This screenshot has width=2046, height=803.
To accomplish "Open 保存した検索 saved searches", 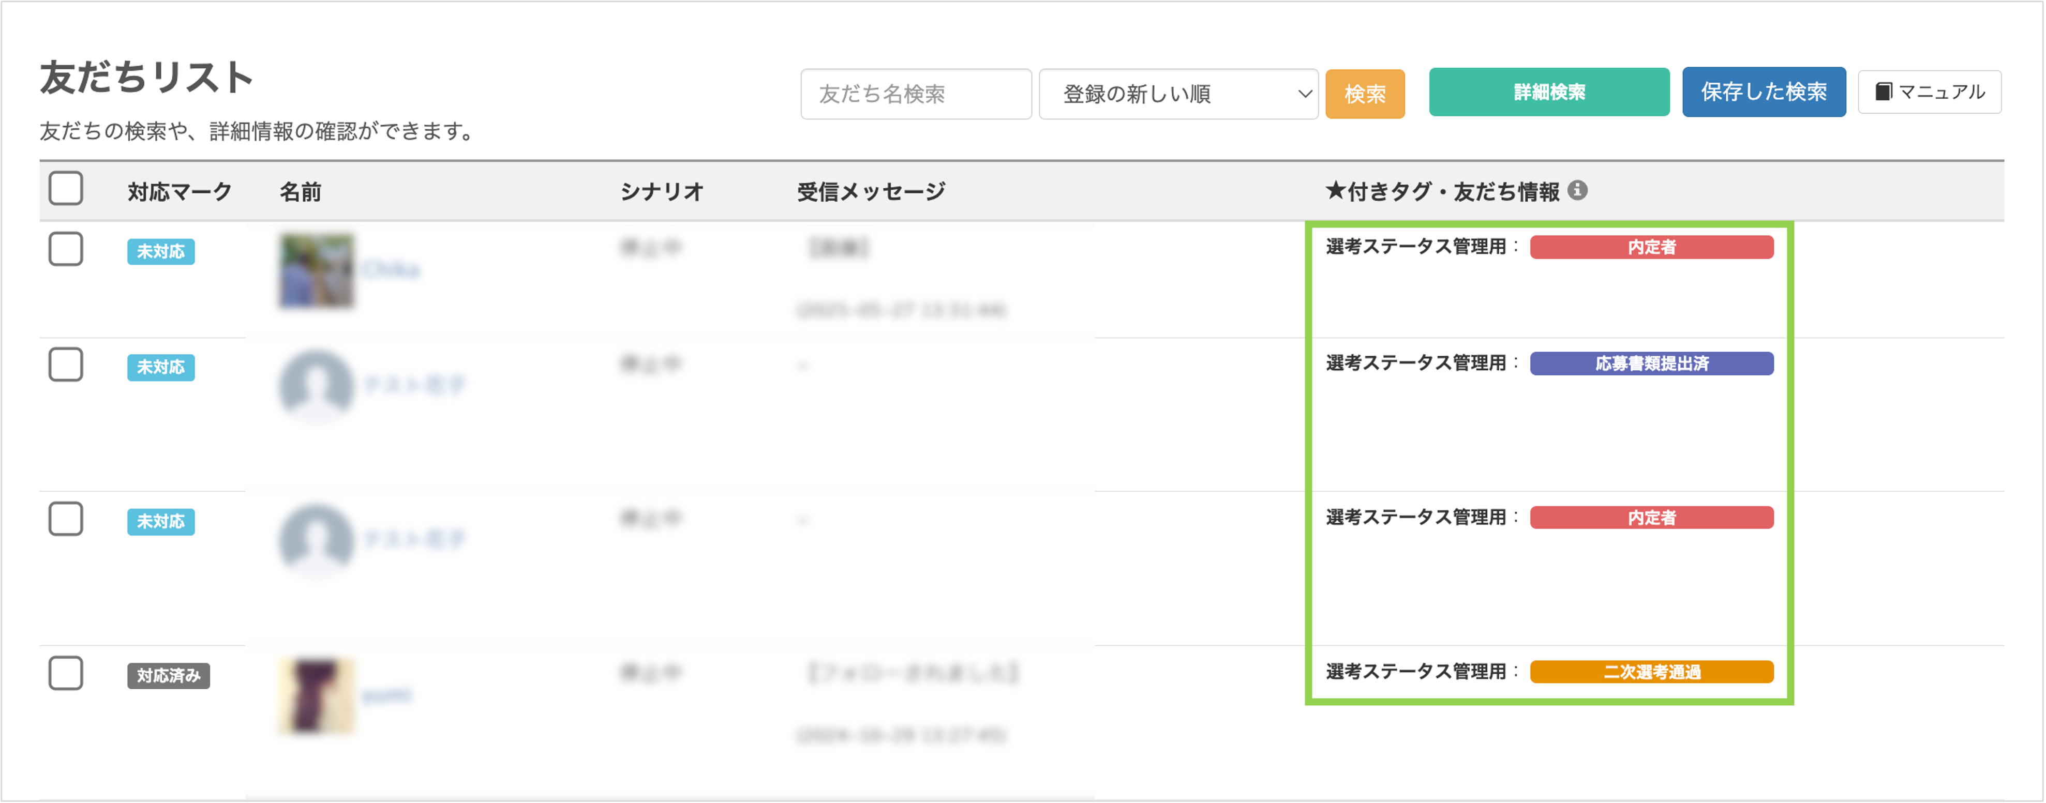I will (x=1763, y=92).
